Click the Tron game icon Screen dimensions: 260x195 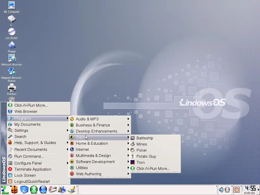pyautogui.click(x=133, y=162)
